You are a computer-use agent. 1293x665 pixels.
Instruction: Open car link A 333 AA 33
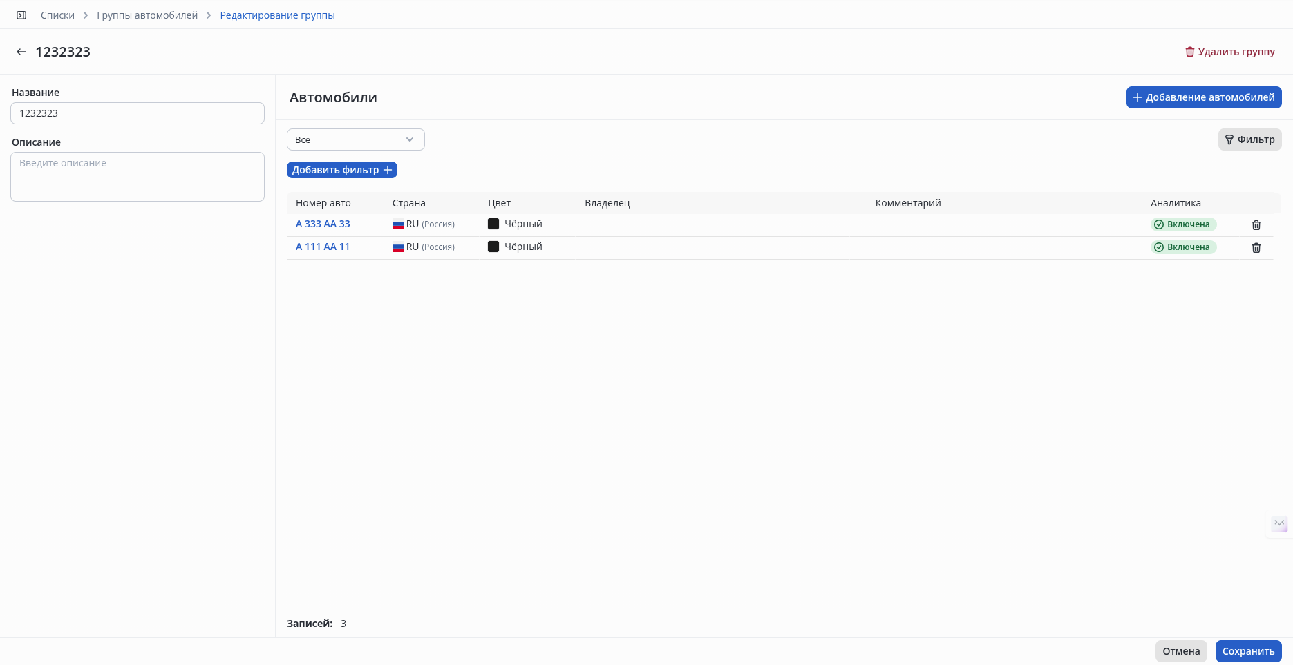[323, 224]
